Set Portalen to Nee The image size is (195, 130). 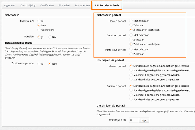tap(50, 37)
